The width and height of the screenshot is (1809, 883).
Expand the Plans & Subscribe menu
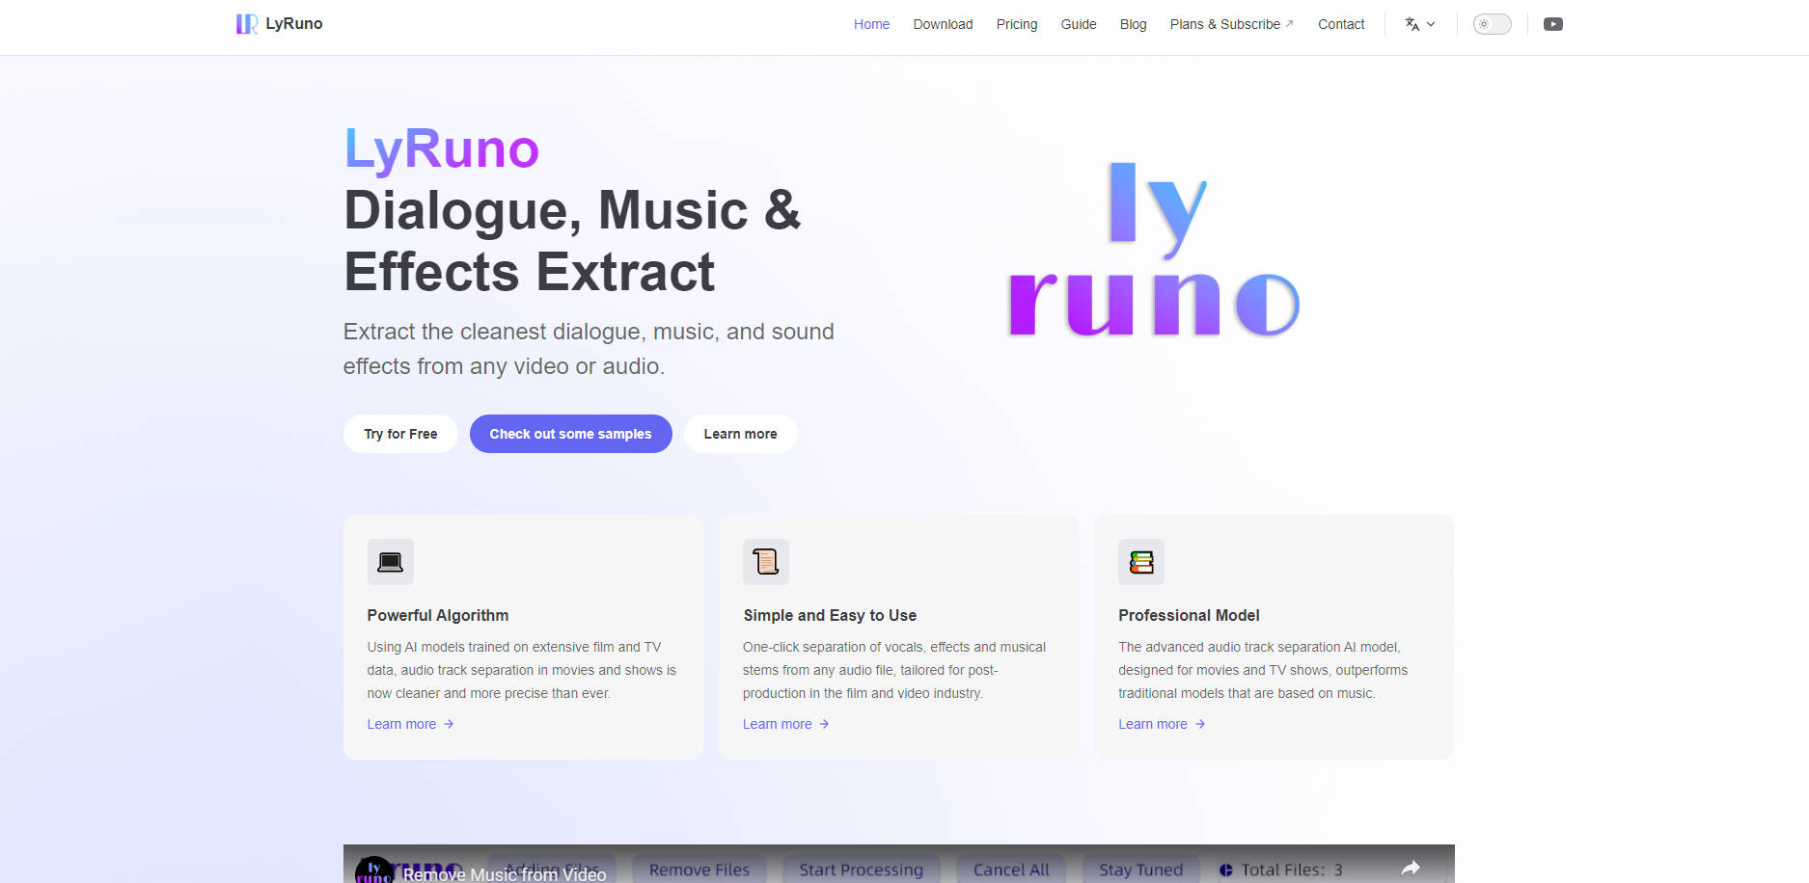[1230, 24]
